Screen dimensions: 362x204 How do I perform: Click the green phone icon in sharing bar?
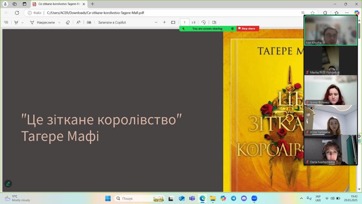[x=183, y=29]
